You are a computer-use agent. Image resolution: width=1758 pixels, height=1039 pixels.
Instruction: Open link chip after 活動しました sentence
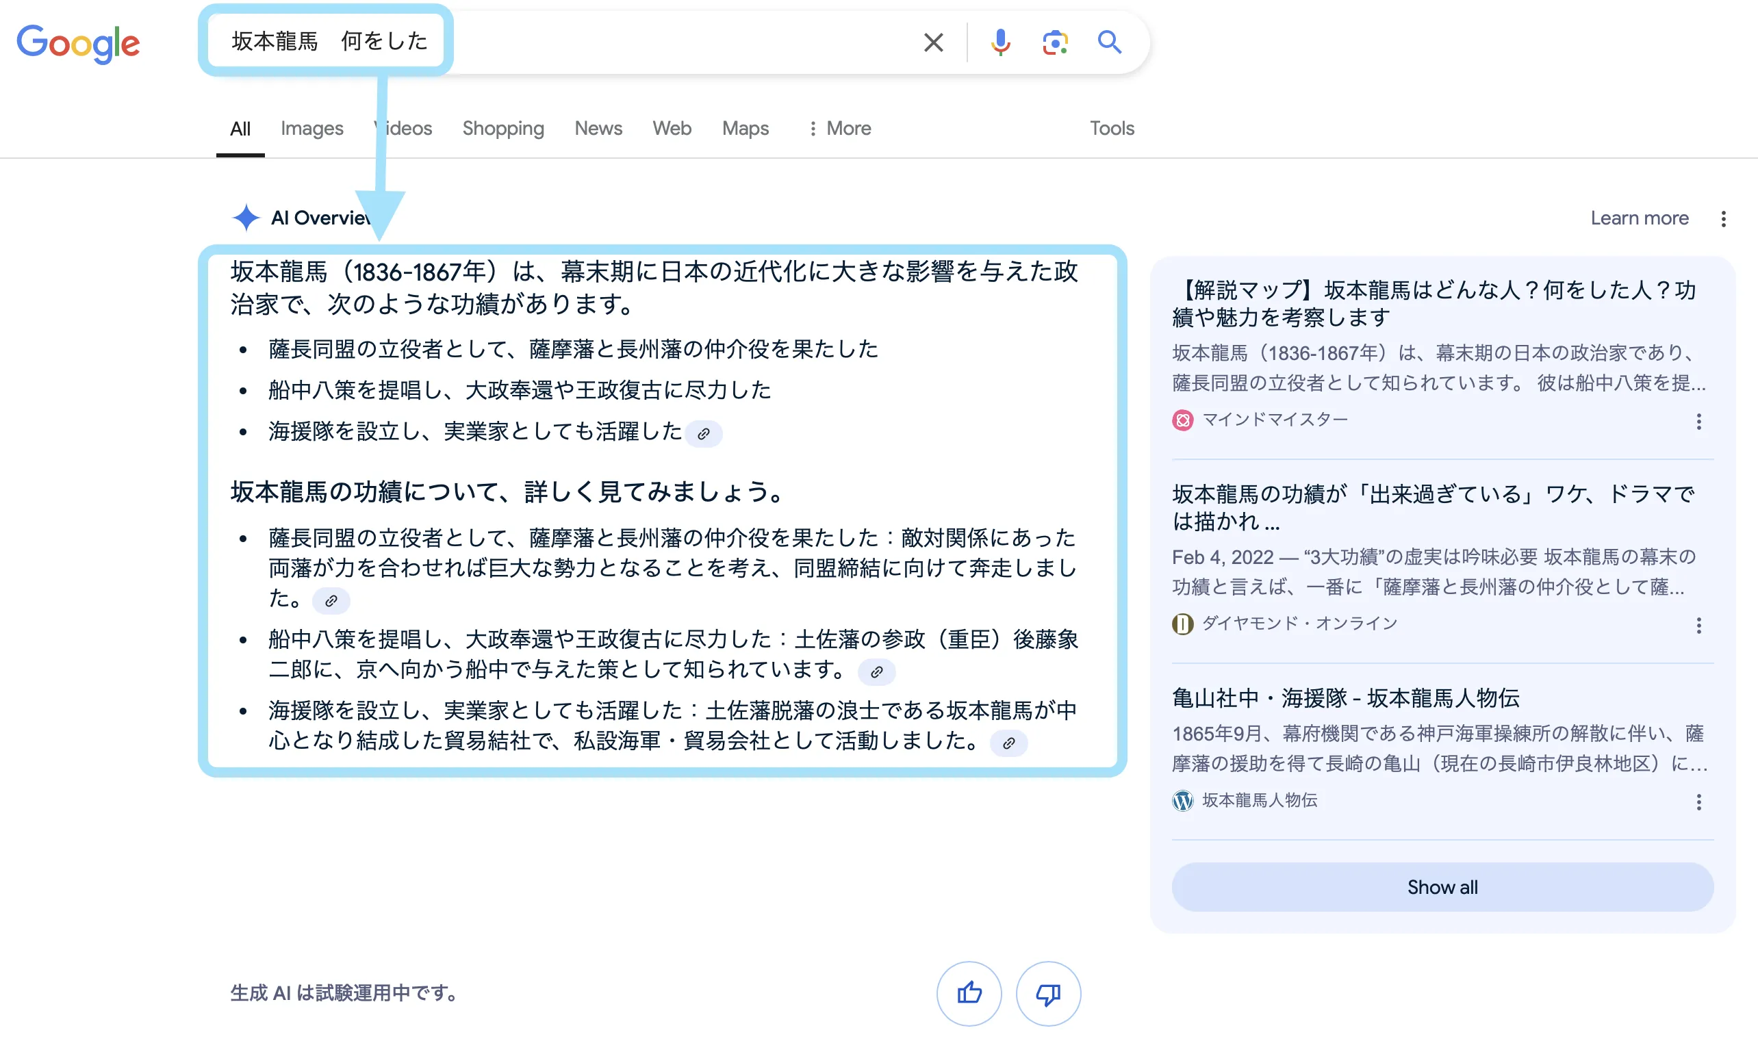1009,743
